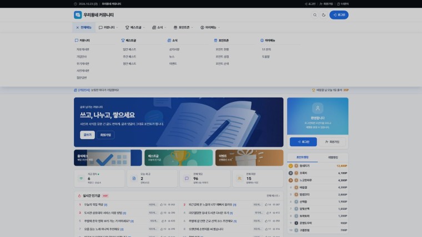The image size is (422, 237).
Task: Open the 베스트글 trophy banner thumbnail
Action: click(178, 158)
